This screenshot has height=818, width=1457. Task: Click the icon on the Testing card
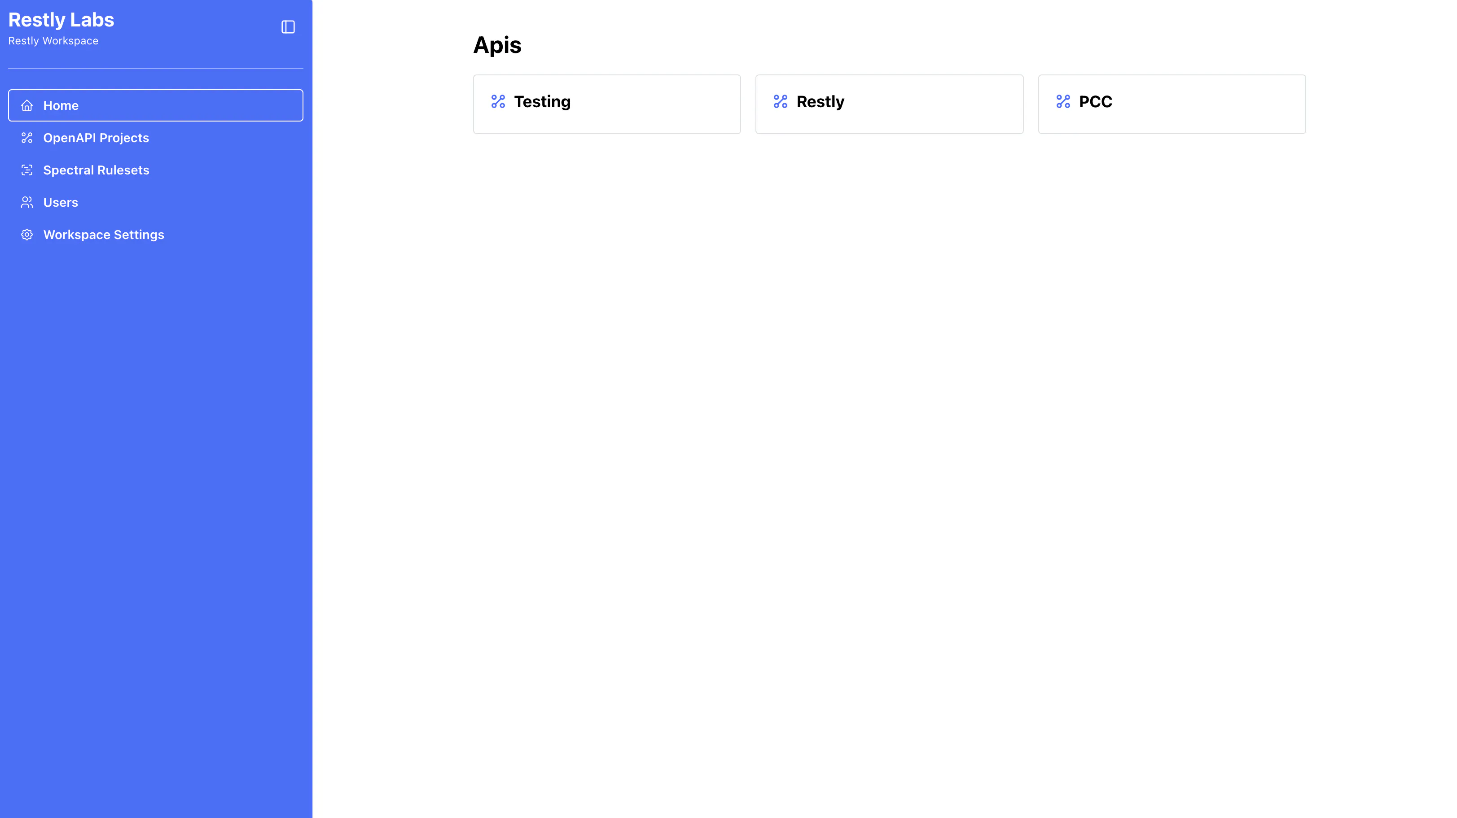click(498, 102)
